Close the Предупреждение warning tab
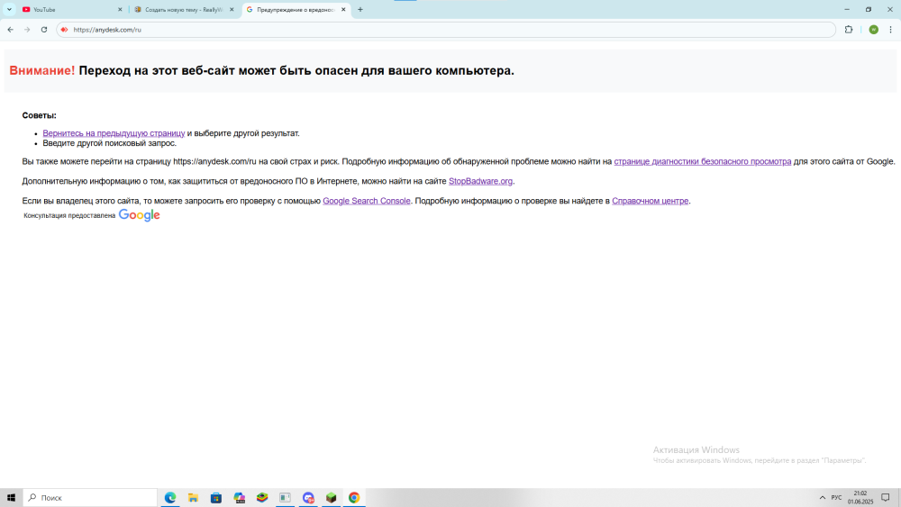901x507 pixels. (x=343, y=10)
